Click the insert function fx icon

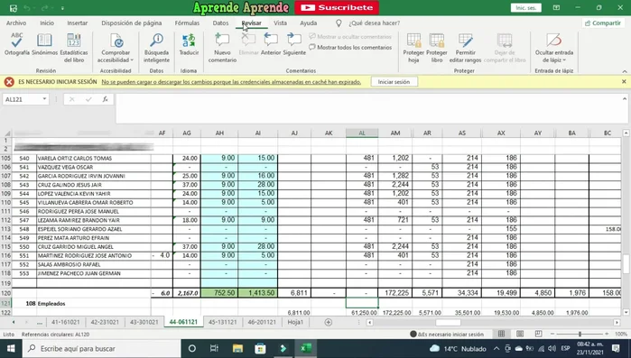click(105, 99)
